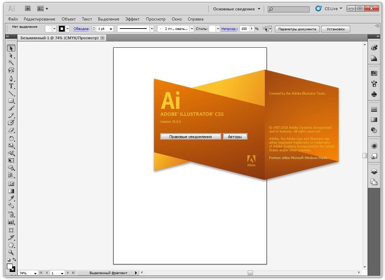Select the Selection tool (black arrow)
Screen dimensions: 385x280
[11, 48]
